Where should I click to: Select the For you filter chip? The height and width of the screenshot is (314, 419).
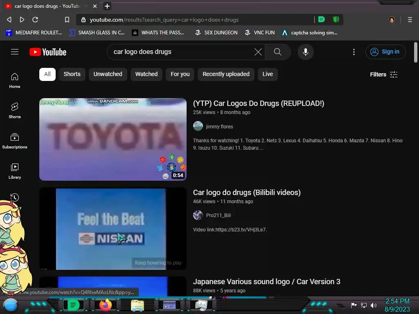[180, 74]
